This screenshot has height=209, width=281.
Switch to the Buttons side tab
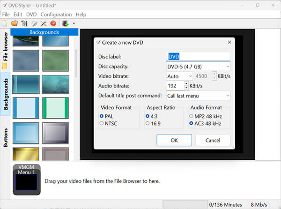tap(5, 137)
